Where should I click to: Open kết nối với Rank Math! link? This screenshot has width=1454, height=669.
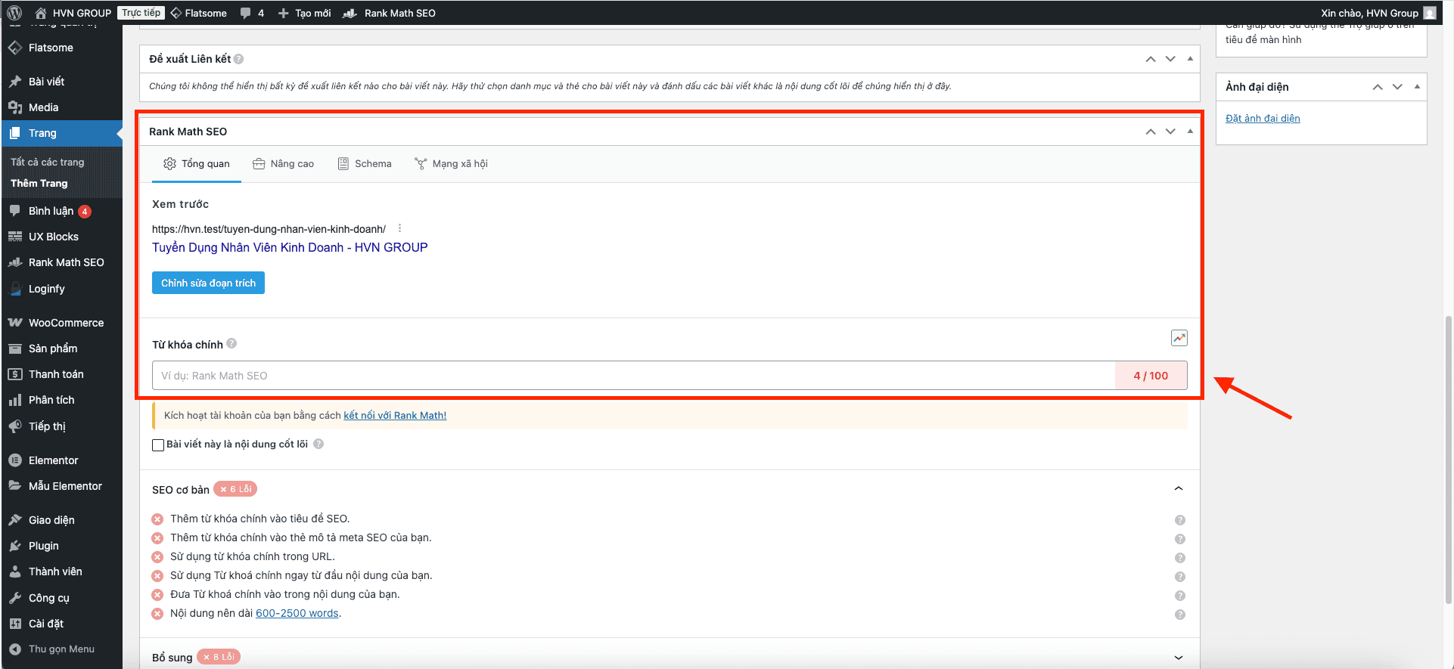pyautogui.click(x=395, y=415)
